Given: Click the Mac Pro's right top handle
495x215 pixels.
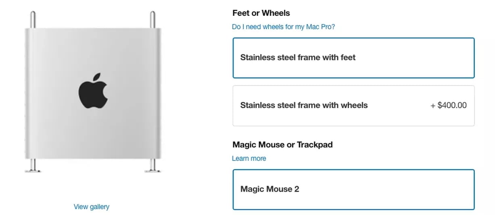Looking at the screenshot, I should pyautogui.click(x=152, y=19).
